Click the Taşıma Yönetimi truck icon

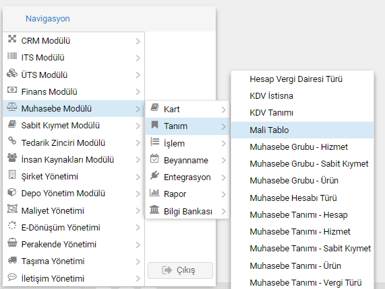coord(12,259)
